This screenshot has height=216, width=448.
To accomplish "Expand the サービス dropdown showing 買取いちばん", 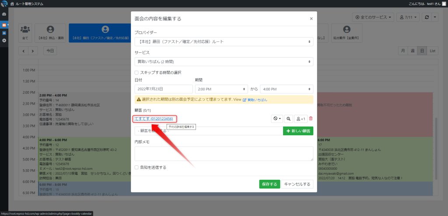I will pos(224,62).
